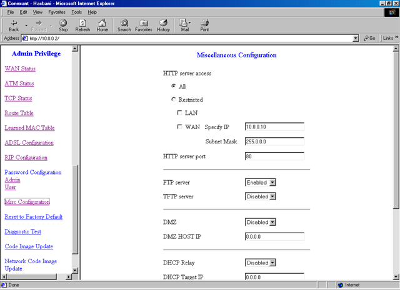Click the Windows logo throbber icon
The height and width of the screenshot is (290, 400).
tap(392, 12)
